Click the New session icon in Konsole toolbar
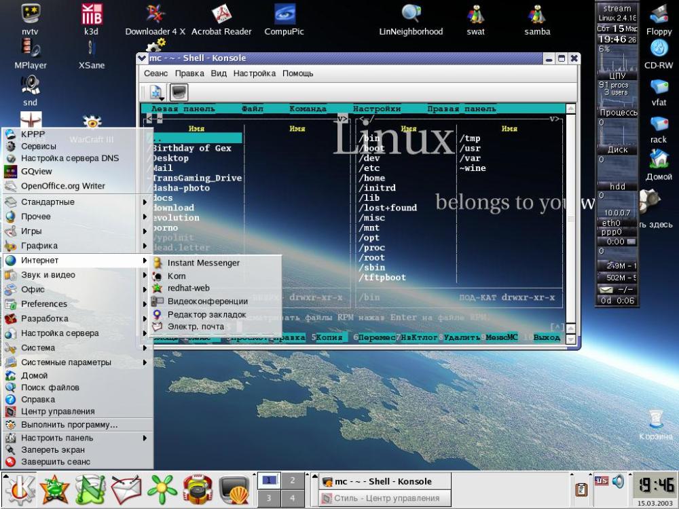This screenshot has width=679, height=509. click(156, 92)
